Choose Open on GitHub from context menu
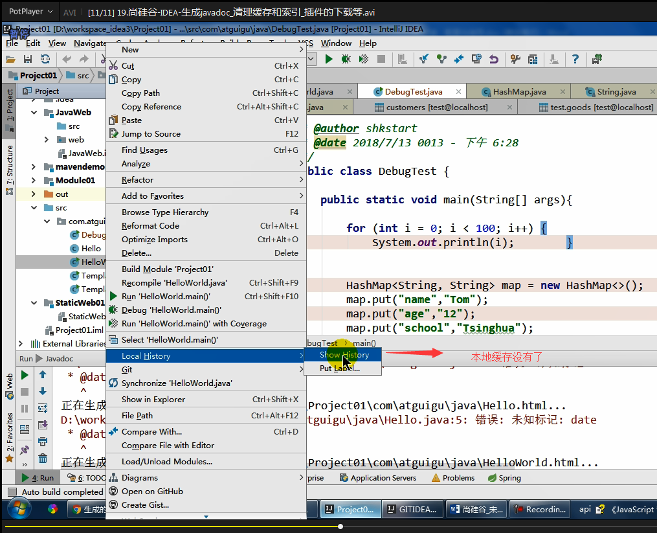This screenshot has width=657, height=533. [206, 491]
